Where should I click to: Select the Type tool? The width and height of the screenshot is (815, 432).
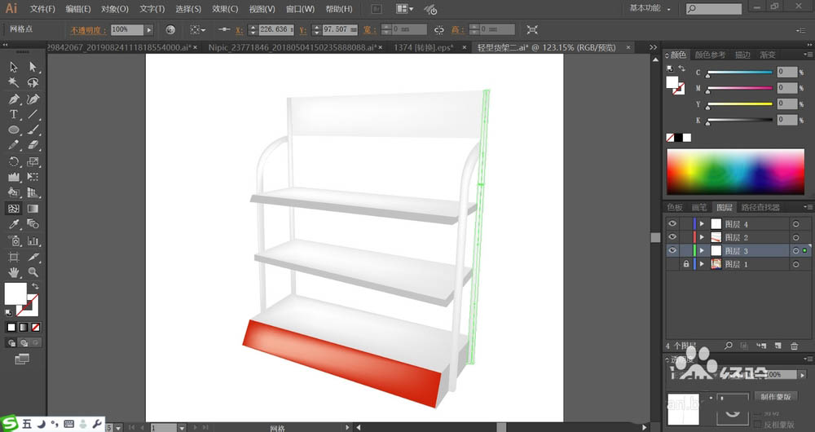click(x=14, y=114)
